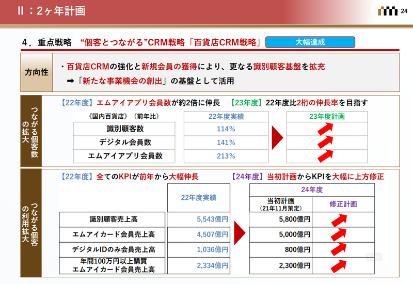413x284 pixels.
Task: Click the text 識別顧客基盤 in the direction box
Action: pos(277,67)
